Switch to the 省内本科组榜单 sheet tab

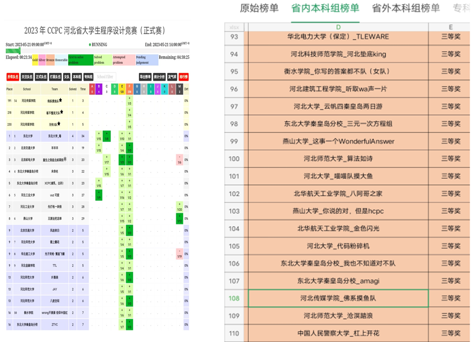325,8
